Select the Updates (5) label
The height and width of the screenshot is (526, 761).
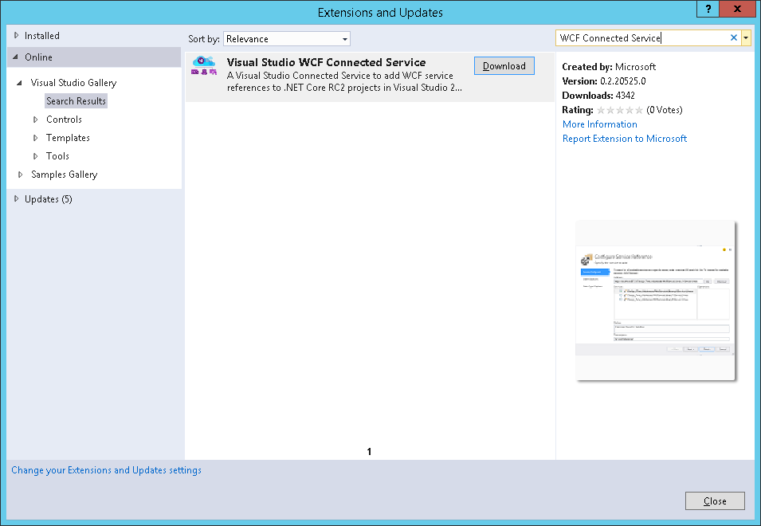coord(49,199)
